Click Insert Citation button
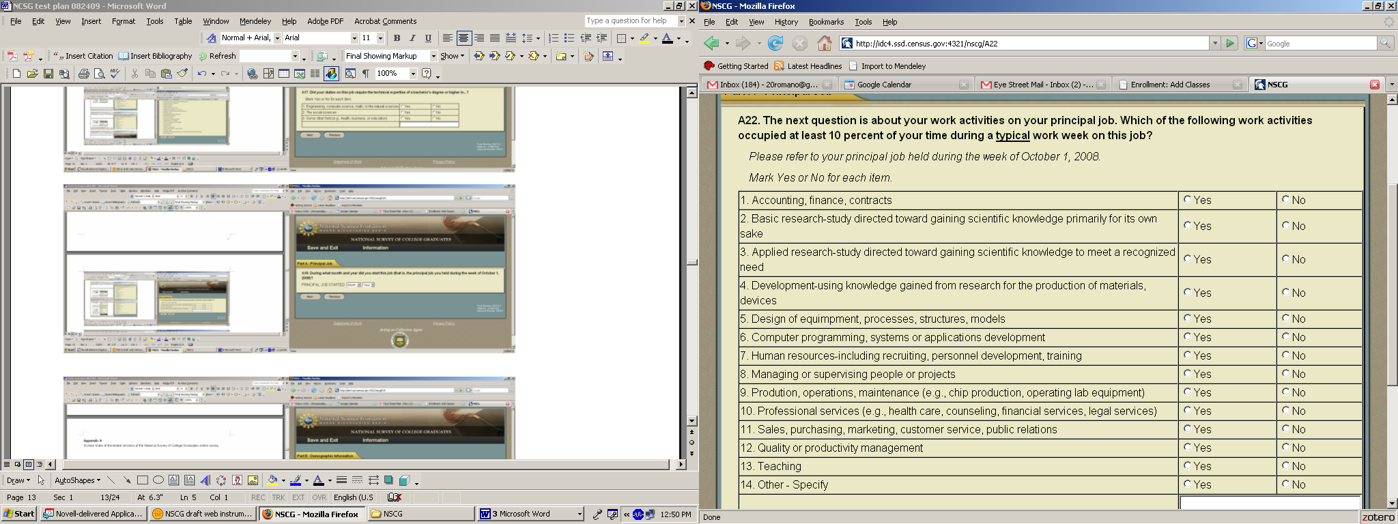Image resolution: width=1398 pixels, height=524 pixels. [x=83, y=56]
